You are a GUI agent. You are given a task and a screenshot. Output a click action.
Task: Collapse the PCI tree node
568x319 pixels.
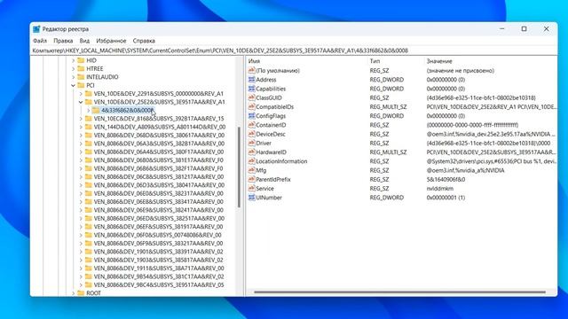point(74,85)
